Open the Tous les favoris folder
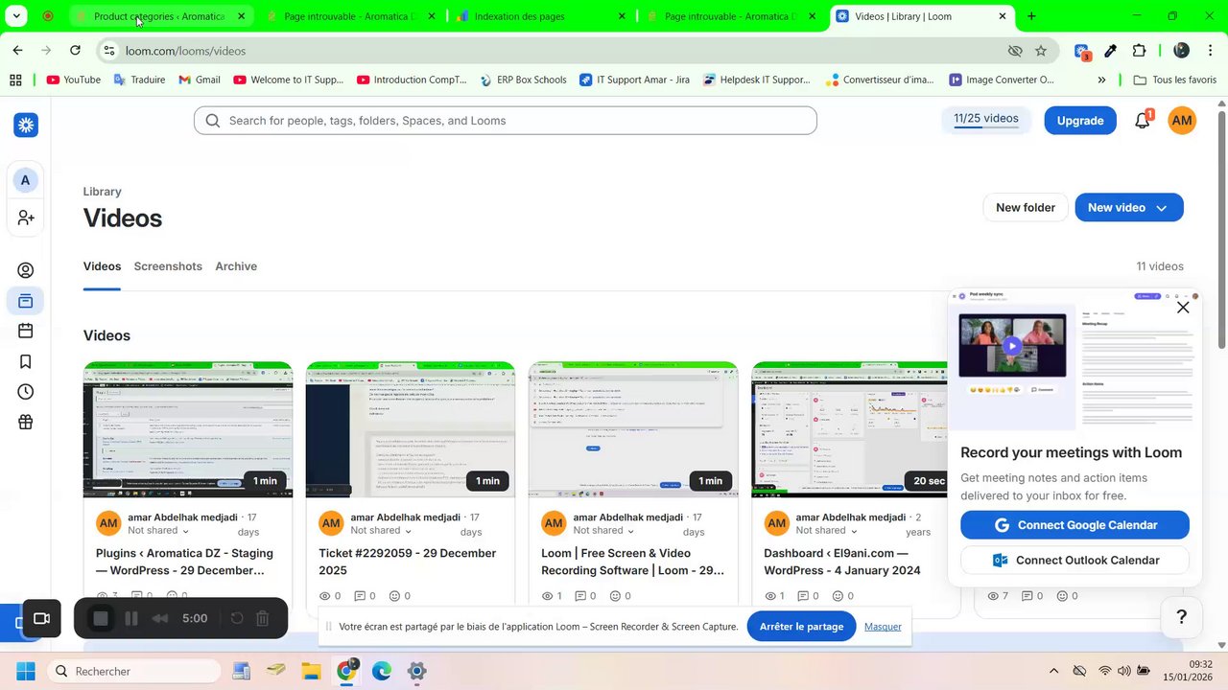1228x690 pixels. click(x=1175, y=80)
